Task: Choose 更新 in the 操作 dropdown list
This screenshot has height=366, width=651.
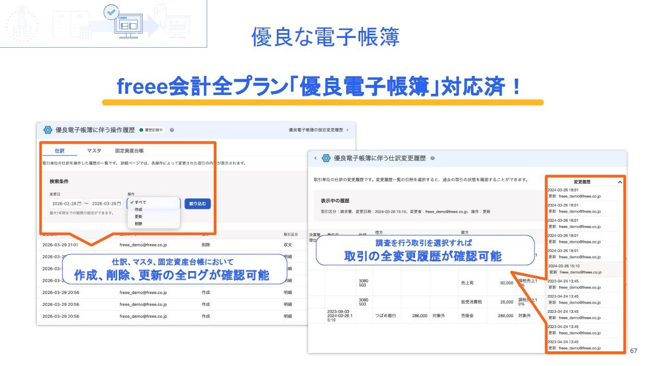Action: click(x=154, y=216)
